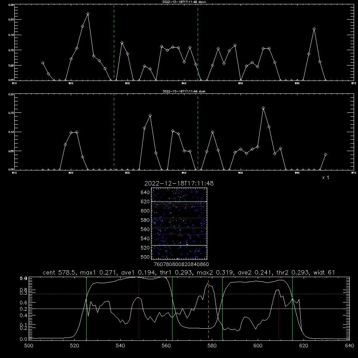Click the '640' x-axis label of the bottom plot
Screen dimensions: 358x358
tap(349, 345)
